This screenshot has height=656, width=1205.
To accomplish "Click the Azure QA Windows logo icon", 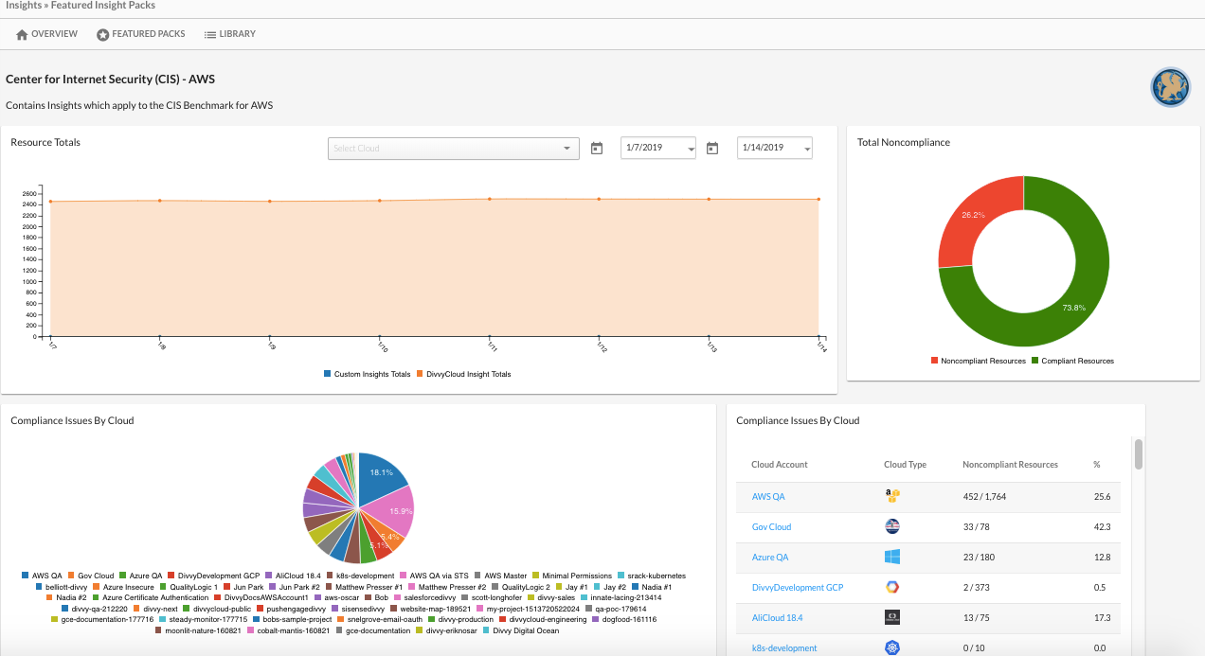I will tap(891, 557).
